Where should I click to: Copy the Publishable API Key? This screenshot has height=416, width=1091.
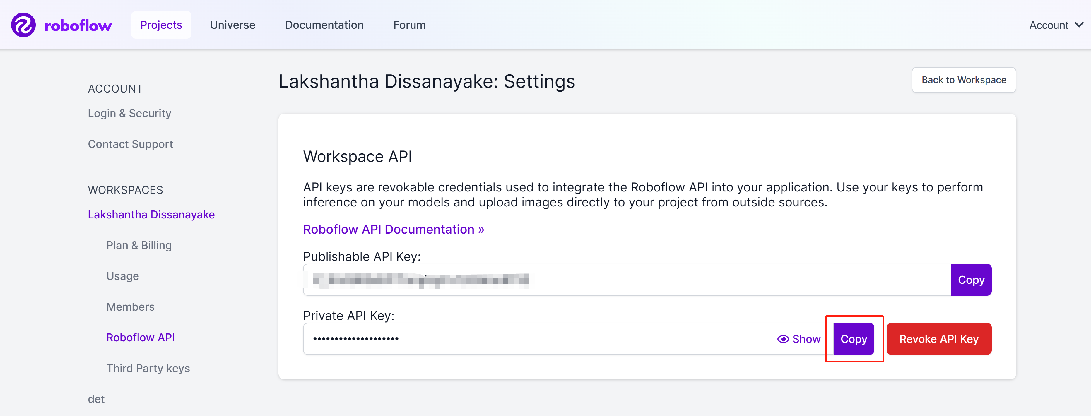tap(971, 280)
